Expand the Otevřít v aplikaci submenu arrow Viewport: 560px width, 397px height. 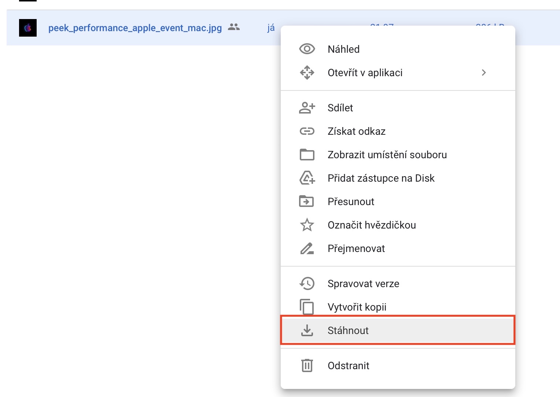pyautogui.click(x=484, y=73)
